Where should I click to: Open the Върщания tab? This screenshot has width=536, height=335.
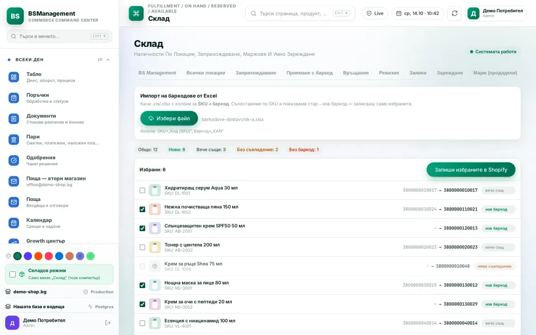pos(356,73)
